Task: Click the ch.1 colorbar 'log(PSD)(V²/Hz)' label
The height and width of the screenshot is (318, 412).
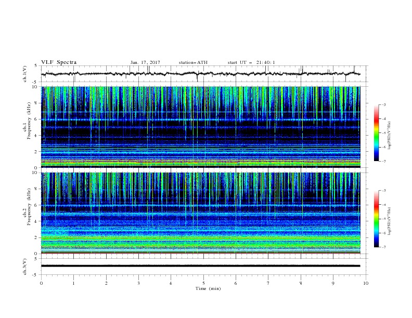Action: [x=389, y=136]
